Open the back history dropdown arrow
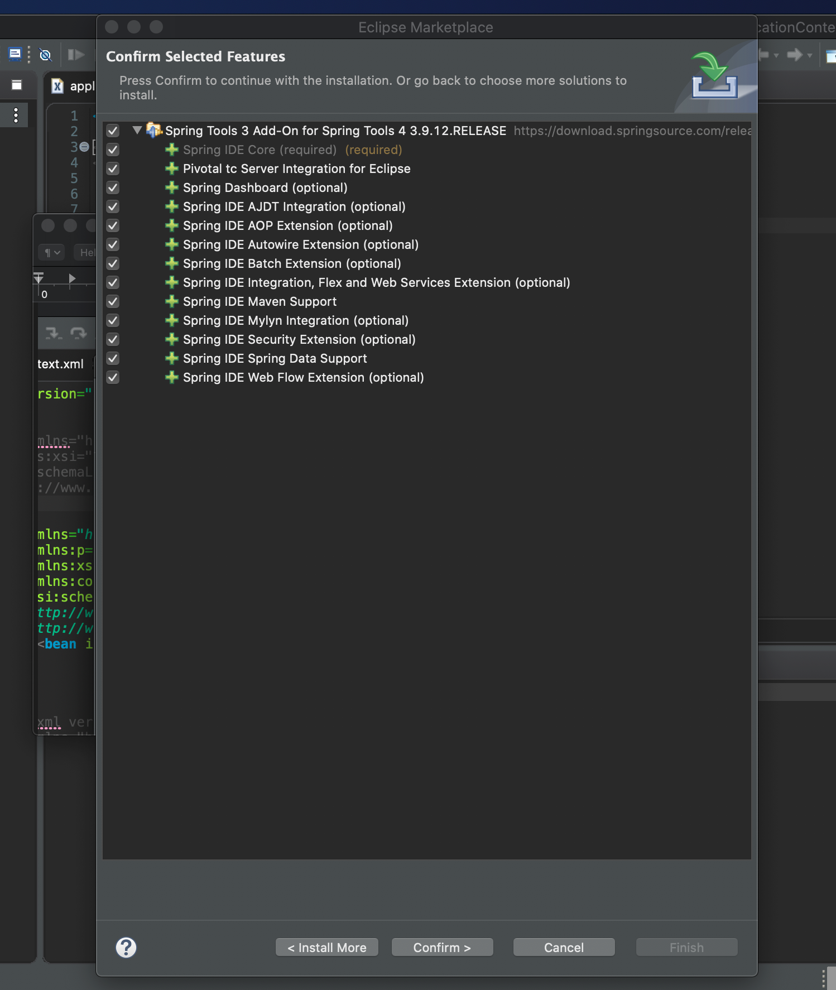Screen dimensions: 836x990 pyautogui.click(x=776, y=55)
